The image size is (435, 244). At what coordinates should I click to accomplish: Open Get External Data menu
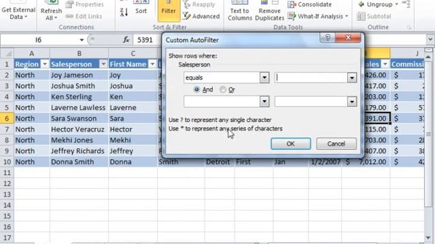pyautogui.click(x=18, y=11)
